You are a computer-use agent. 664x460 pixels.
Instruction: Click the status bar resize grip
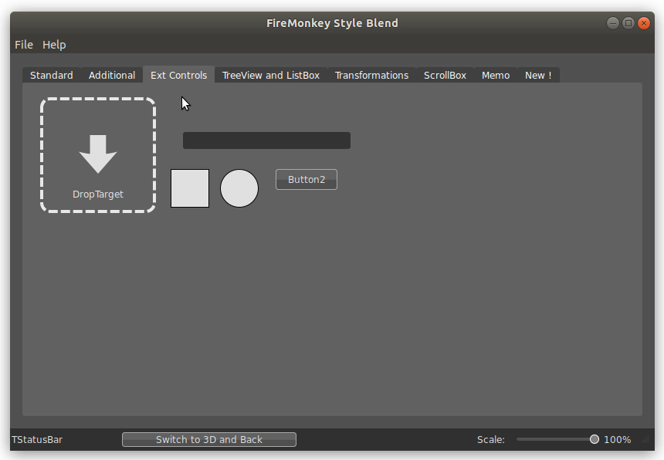pos(645,440)
